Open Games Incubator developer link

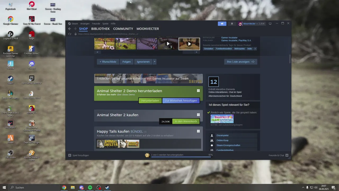[229, 38]
